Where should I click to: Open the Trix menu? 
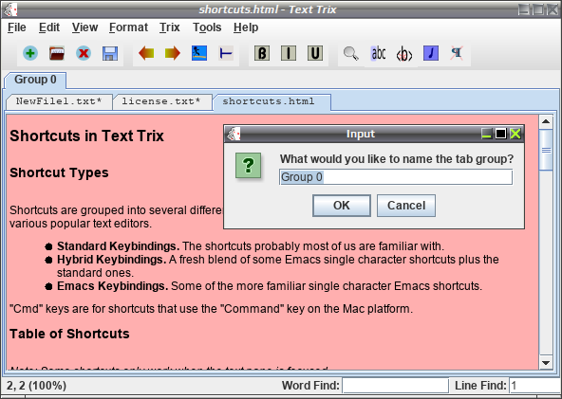click(x=170, y=27)
